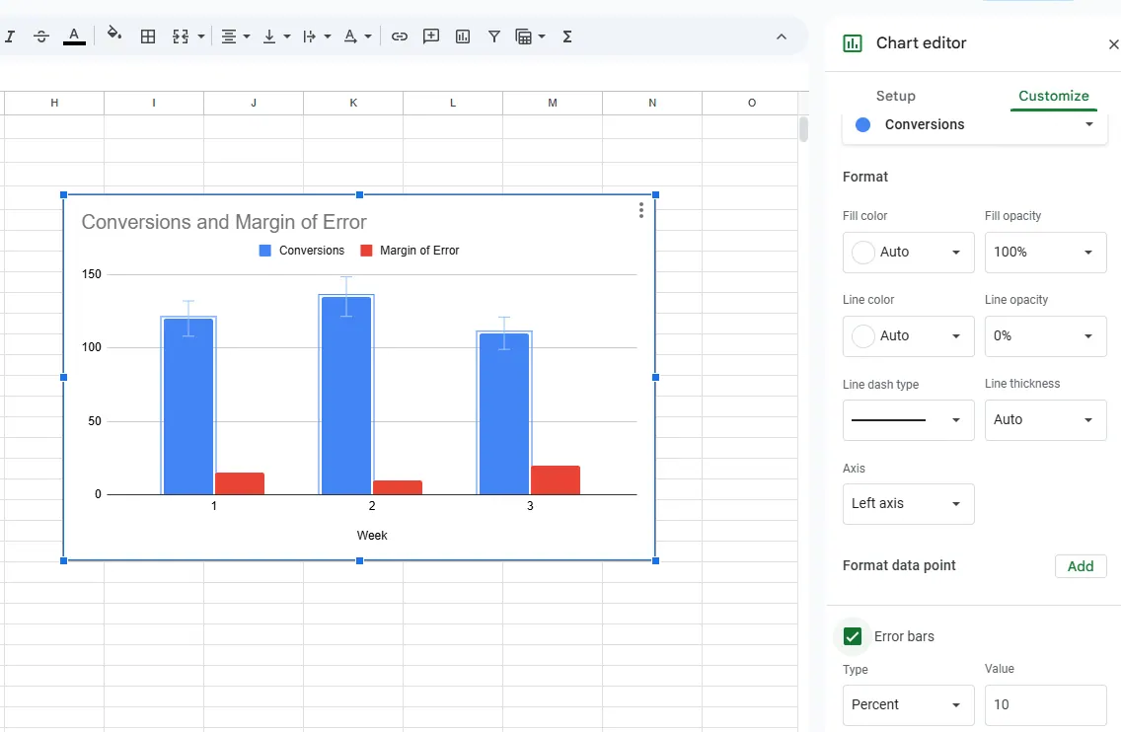This screenshot has width=1121, height=732.
Task: Open the chart's three-dot options menu
Action: click(x=641, y=210)
